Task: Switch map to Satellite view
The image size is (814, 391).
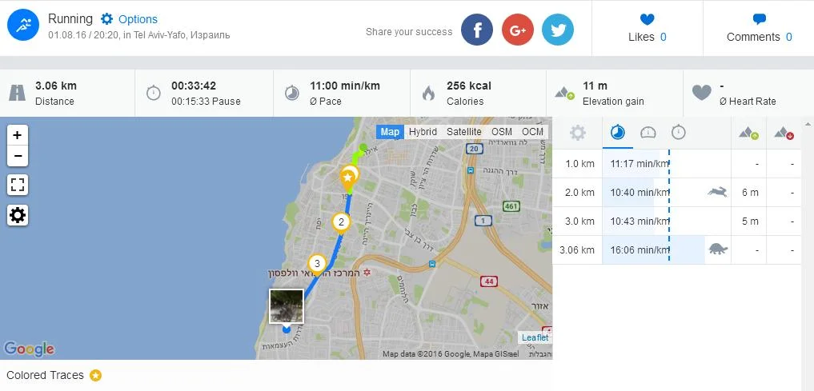Action: (464, 132)
